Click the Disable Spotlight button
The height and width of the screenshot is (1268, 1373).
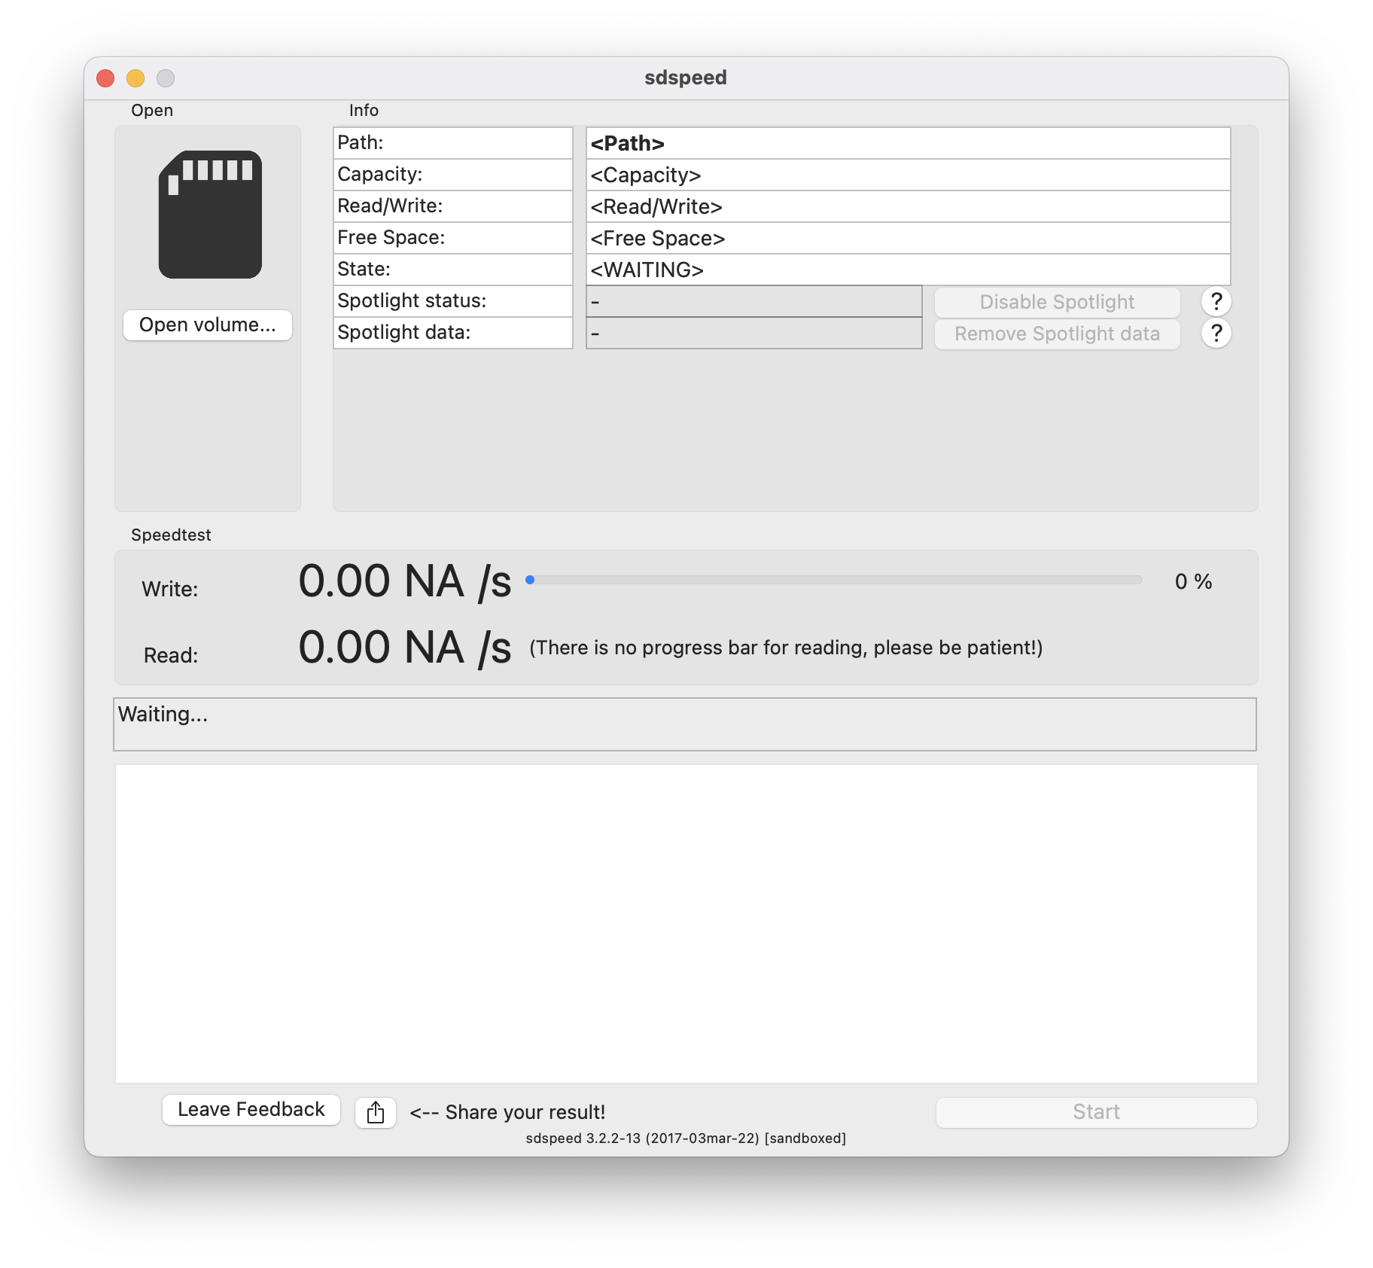[x=1057, y=302]
